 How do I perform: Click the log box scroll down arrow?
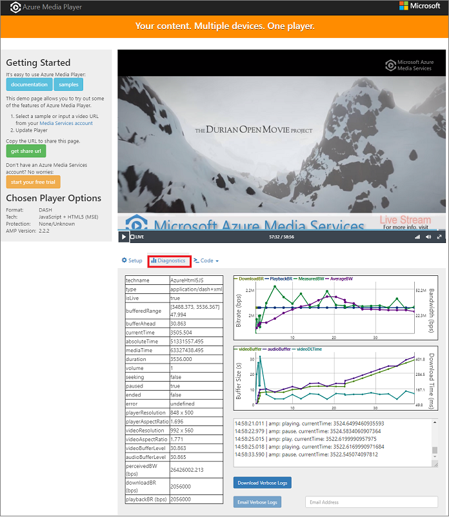[435, 456]
